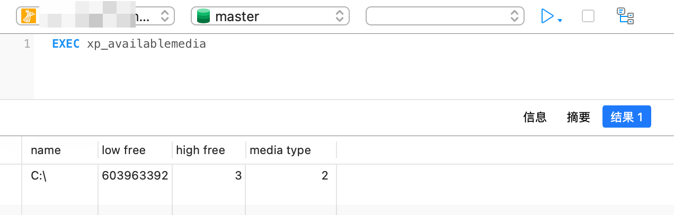
Task: Sort by the "low free" column header
Action: tap(123, 150)
